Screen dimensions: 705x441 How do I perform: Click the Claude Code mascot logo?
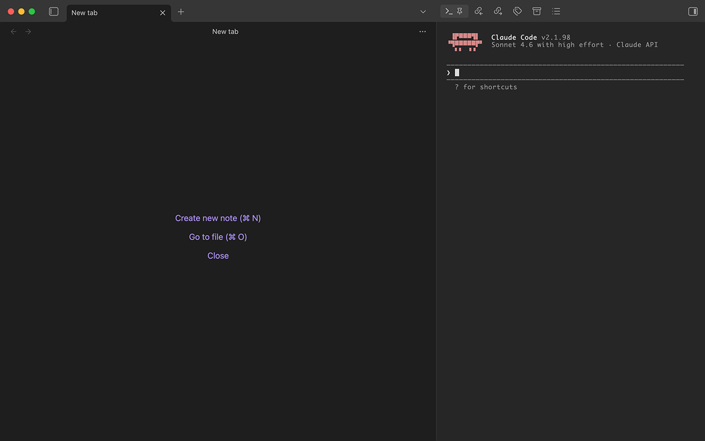click(x=465, y=42)
